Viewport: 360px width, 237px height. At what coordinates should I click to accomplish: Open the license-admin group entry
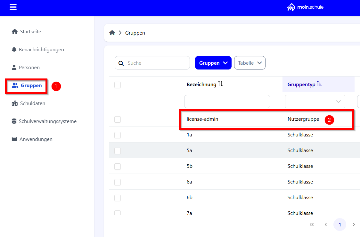coord(202,119)
